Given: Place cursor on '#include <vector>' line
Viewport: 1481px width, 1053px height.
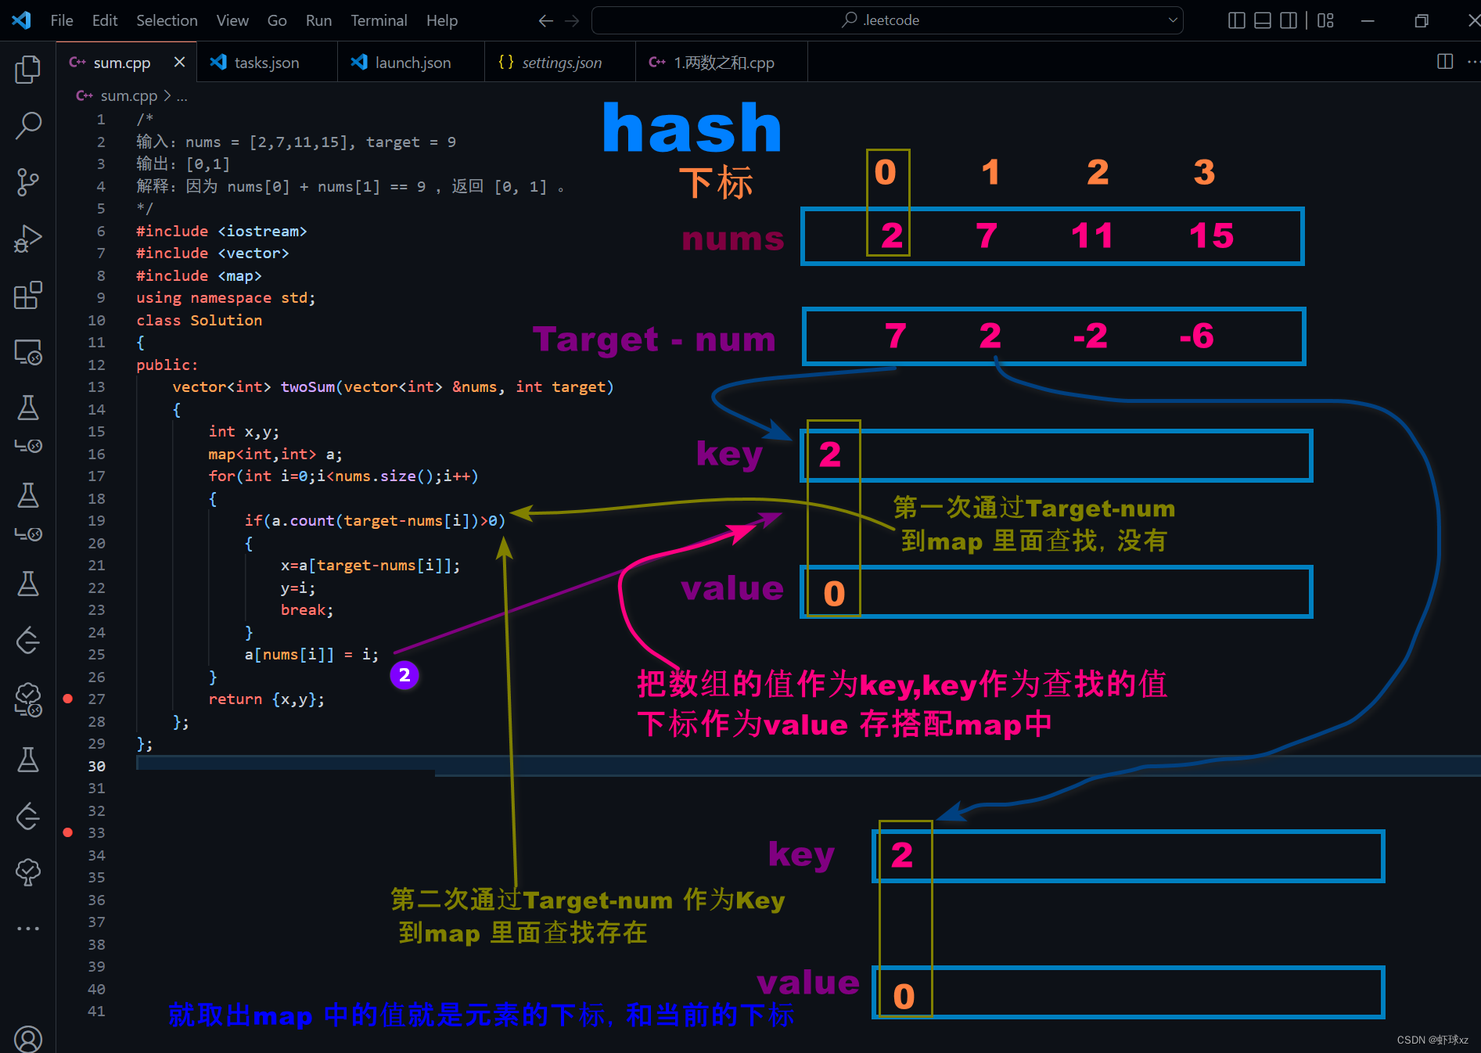Looking at the screenshot, I should coord(213,253).
